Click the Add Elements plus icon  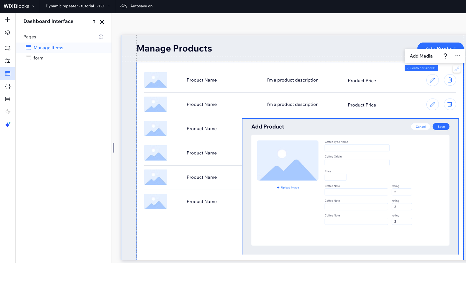tap(8, 20)
